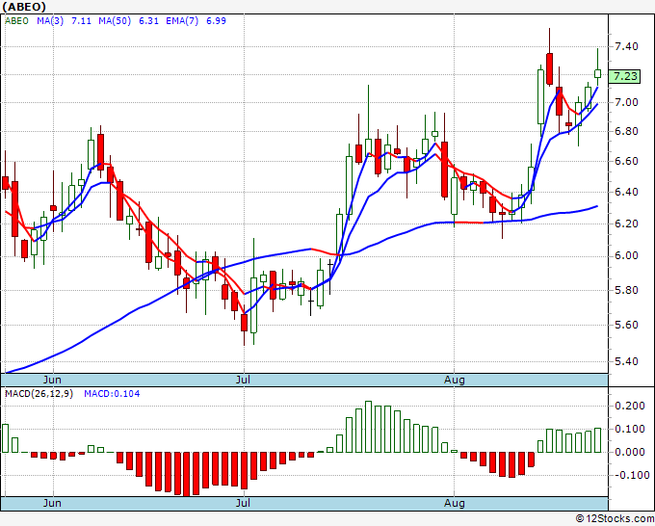This screenshot has width=655, height=526.
Task: Open the 12Stocks.com copyright link
Action: (x=615, y=519)
